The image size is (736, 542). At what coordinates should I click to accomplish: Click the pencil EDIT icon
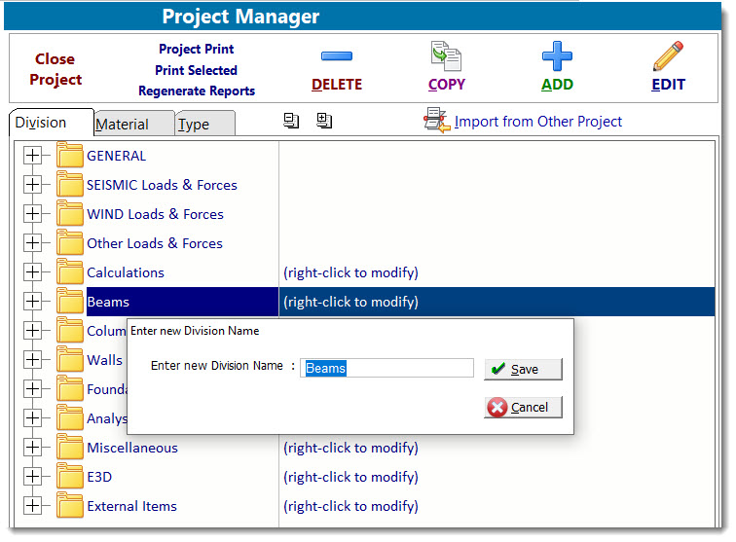click(668, 56)
